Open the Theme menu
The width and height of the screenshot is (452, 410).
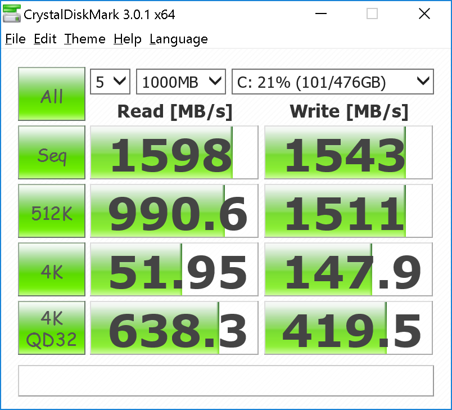[x=85, y=39]
